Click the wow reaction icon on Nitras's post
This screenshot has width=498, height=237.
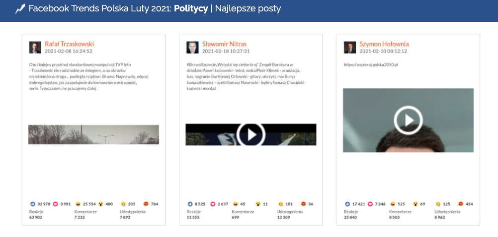click(258, 204)
